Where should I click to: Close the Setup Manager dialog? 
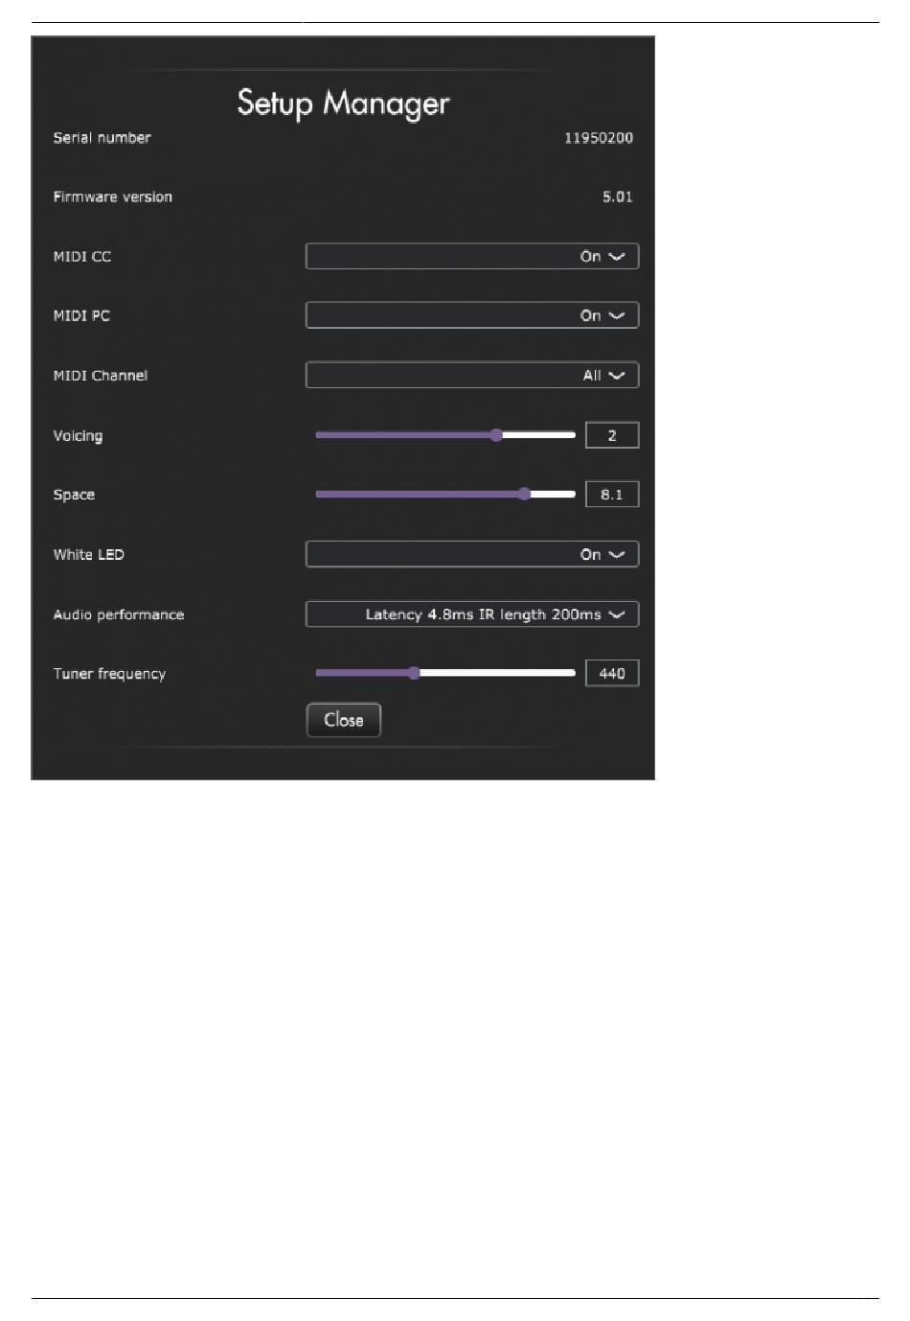tap(344, 720)
